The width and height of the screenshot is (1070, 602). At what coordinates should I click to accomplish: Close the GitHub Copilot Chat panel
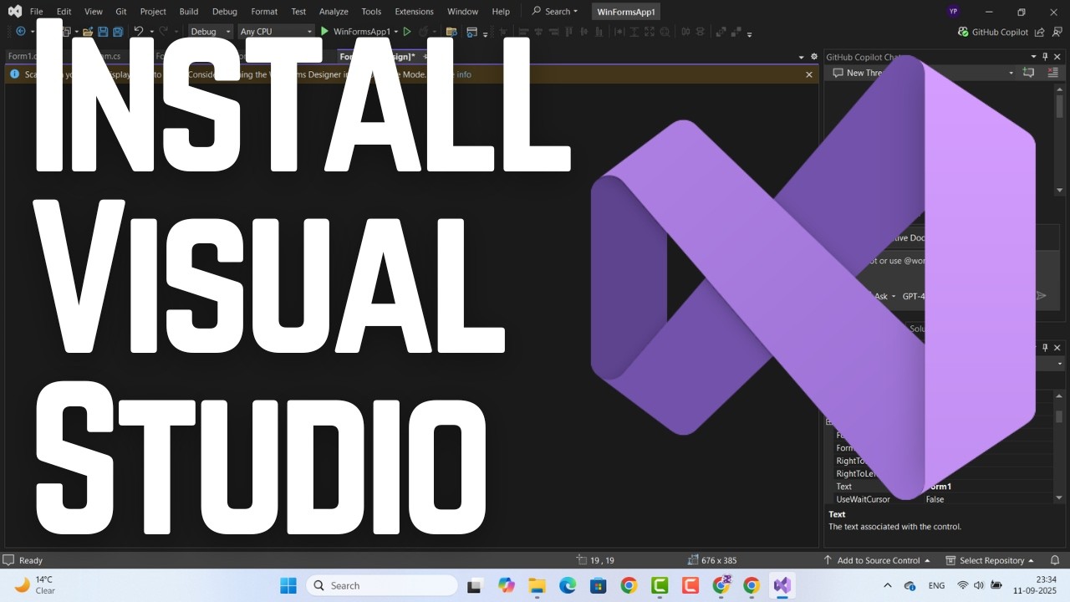point(1057,57)
